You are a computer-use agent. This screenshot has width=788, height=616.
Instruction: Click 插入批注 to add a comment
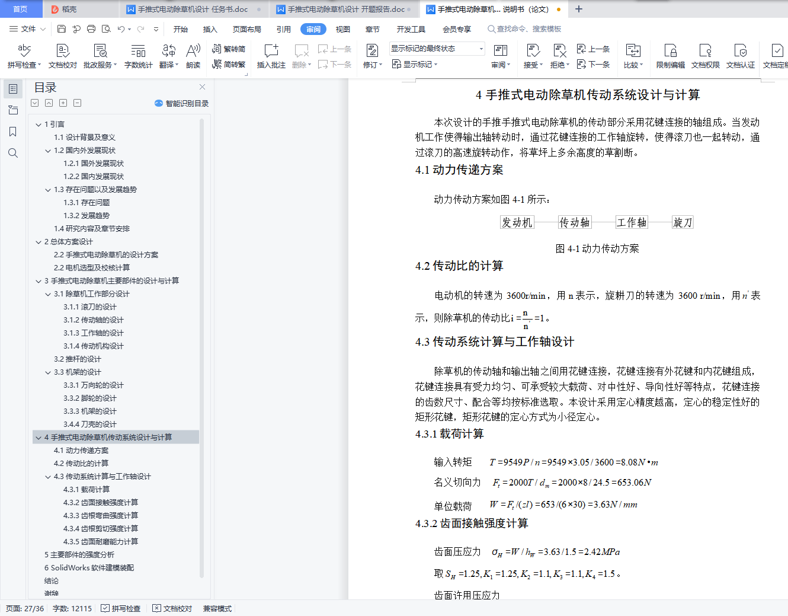pos(271,56)
